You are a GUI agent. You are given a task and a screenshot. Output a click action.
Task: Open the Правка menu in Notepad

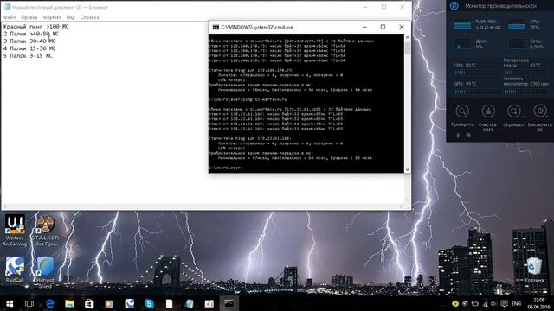[x=29, y=17]
